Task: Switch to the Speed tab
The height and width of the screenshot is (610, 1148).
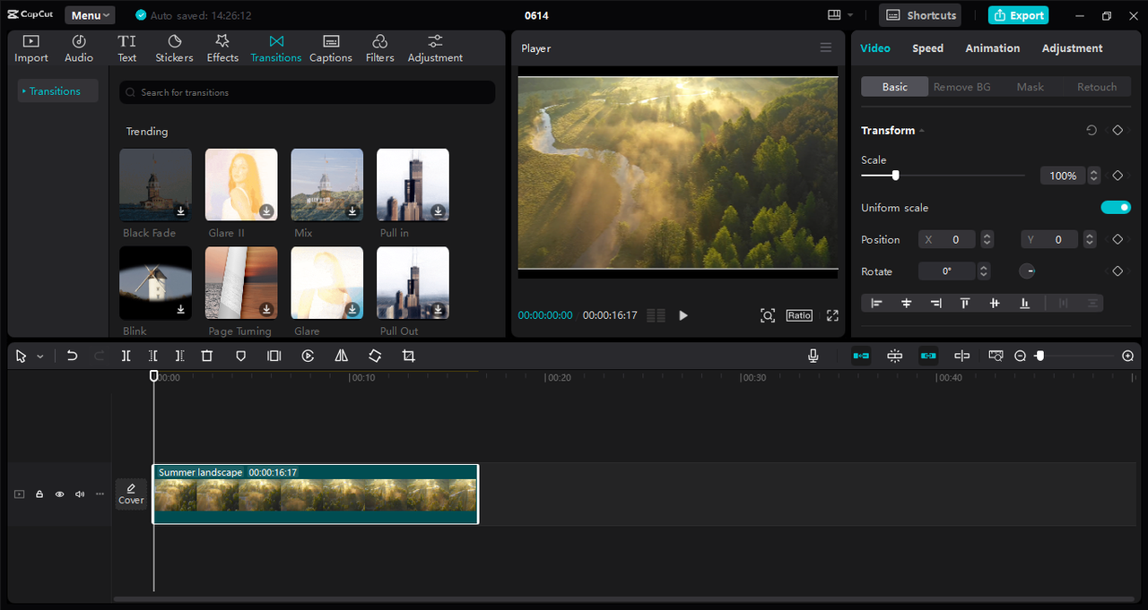Action: point(927,48)
